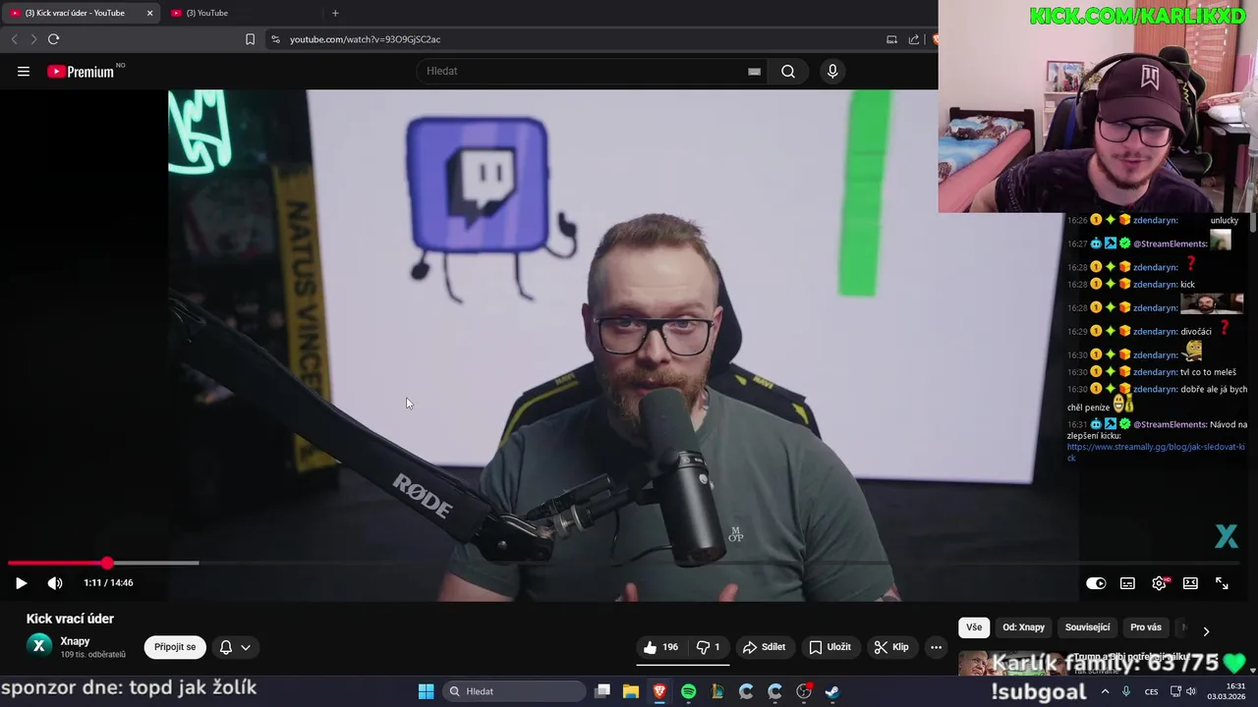
Task: Open Task View on taskbar
Action: (602, 691)
